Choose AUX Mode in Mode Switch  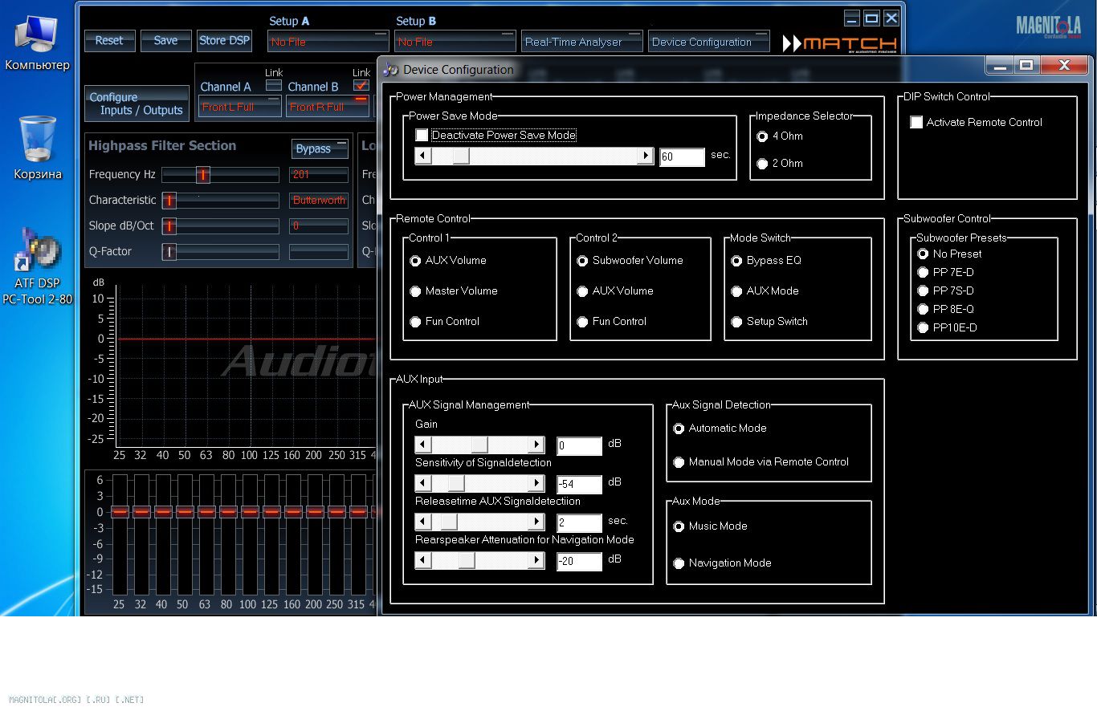point(736,291)
